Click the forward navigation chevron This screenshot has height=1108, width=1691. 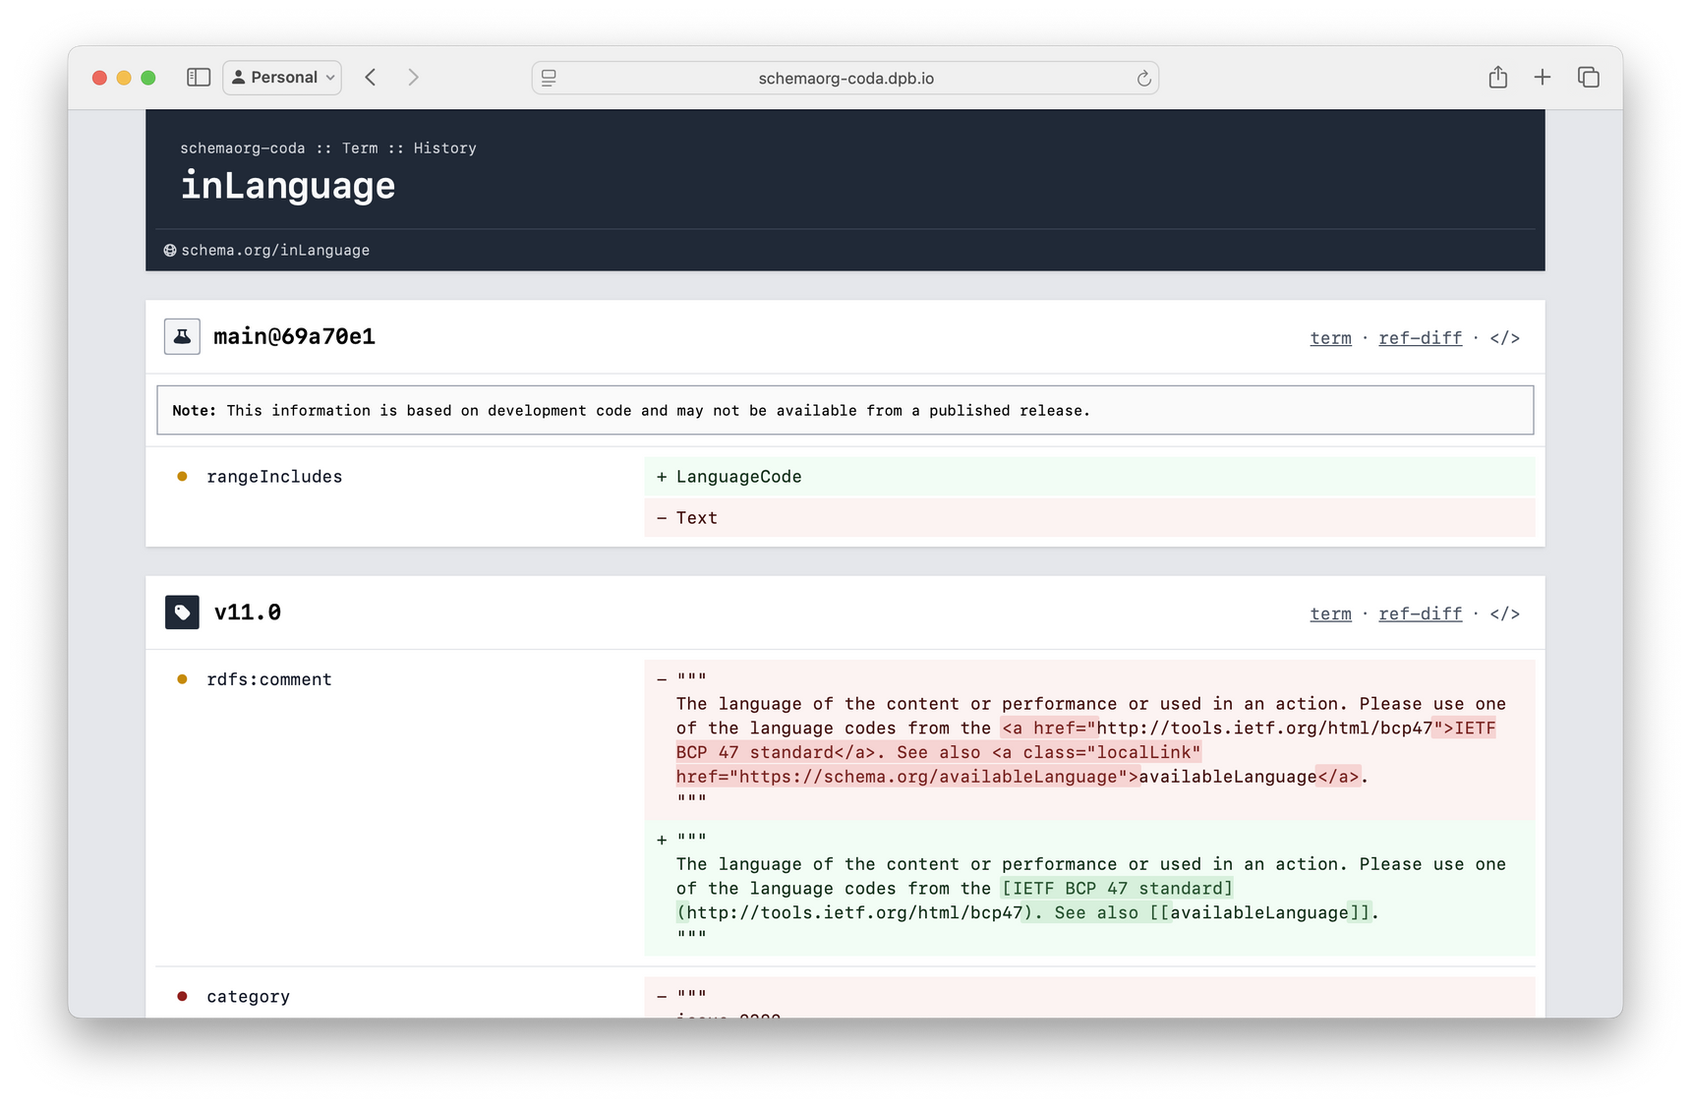pos(413,77)
